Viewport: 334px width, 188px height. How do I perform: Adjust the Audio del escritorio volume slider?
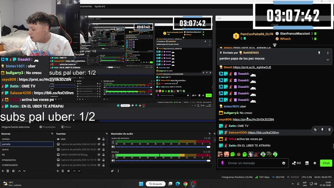[163, 147]
